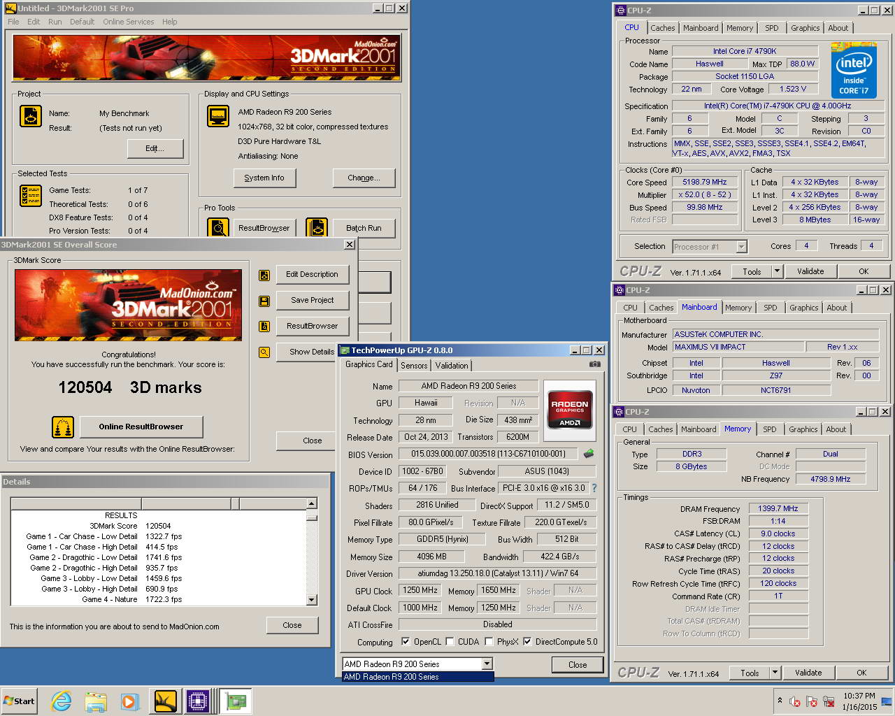Image resolution: width=895 pixels, height=716 pixels.
Task: Click the BIOS save icon in GPU-Z
Action: pos(589,454)
